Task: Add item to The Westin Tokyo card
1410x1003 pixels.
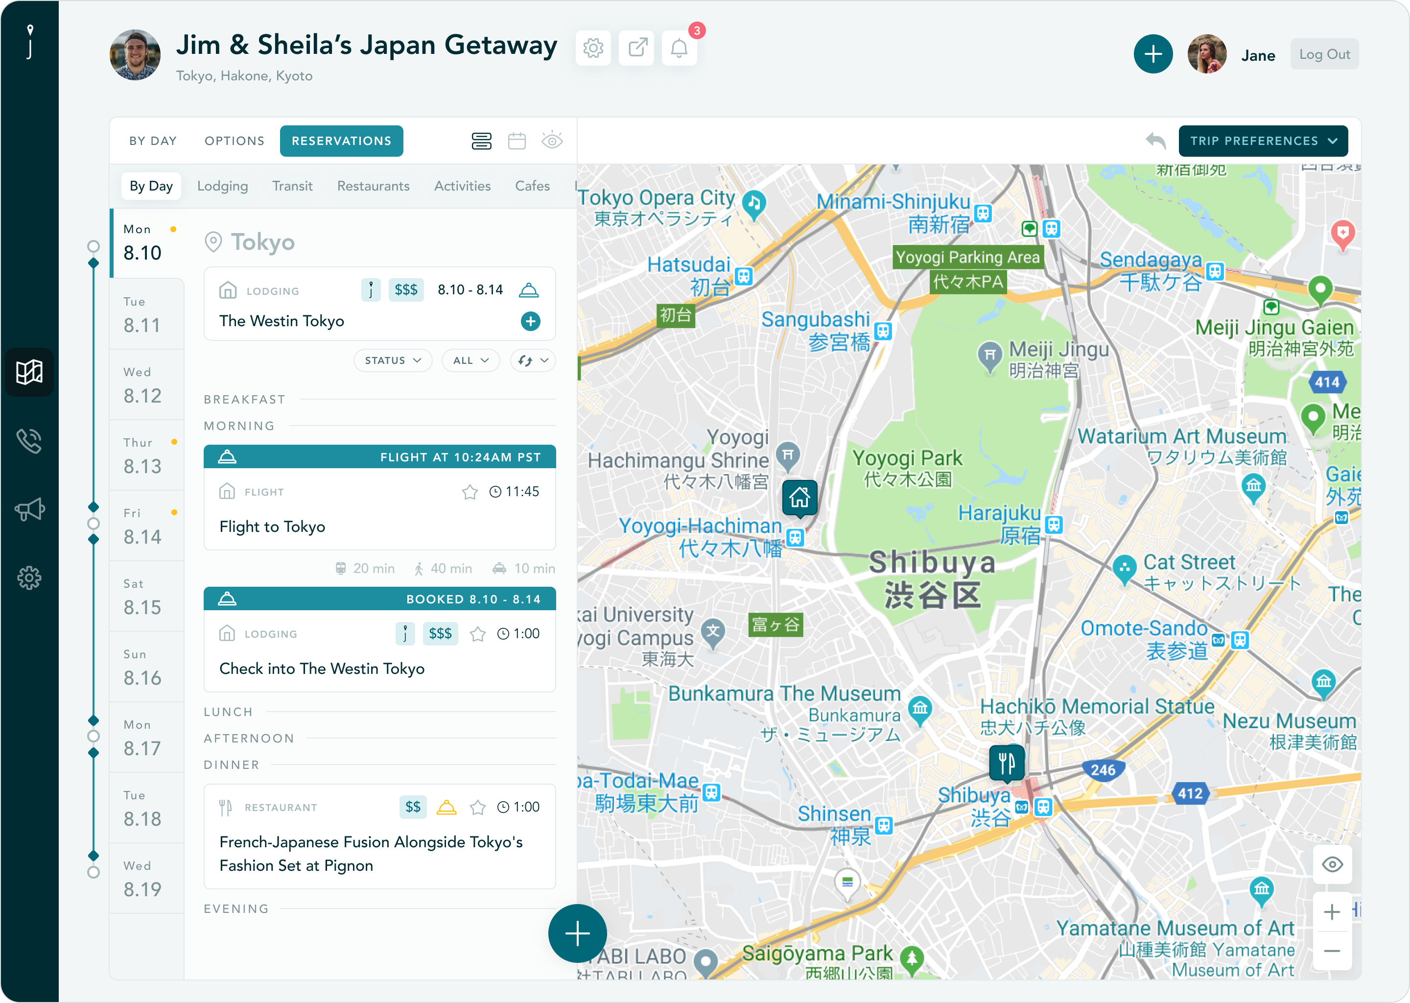Action: (x=530, y=321)
